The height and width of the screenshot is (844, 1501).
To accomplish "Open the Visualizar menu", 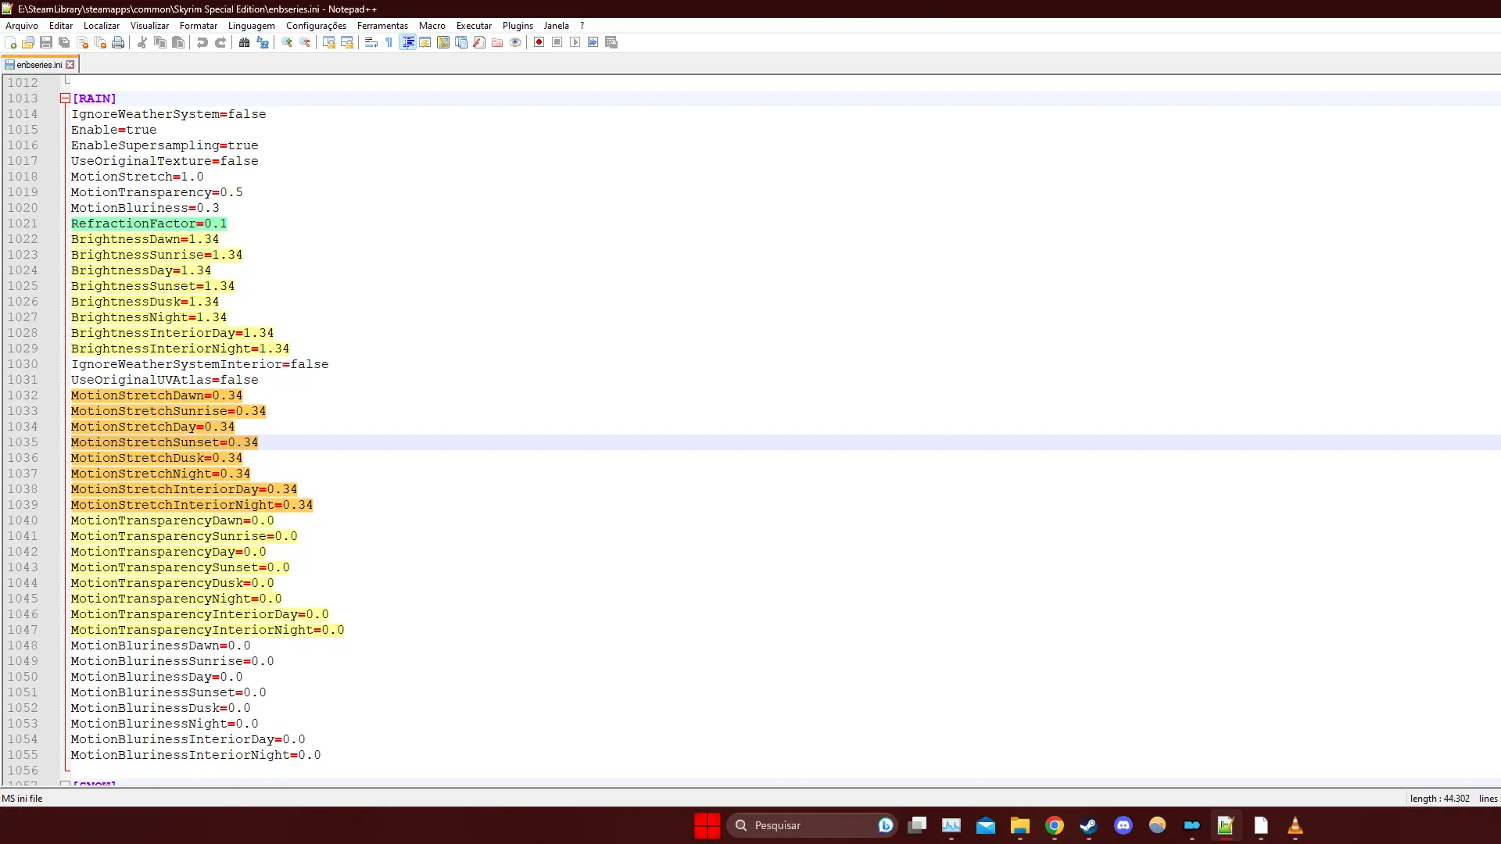I will [149, 26].
